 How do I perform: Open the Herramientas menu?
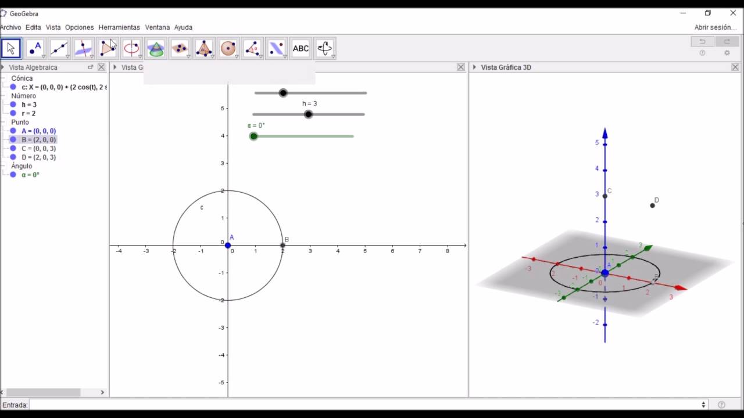[x=119, y=27]
